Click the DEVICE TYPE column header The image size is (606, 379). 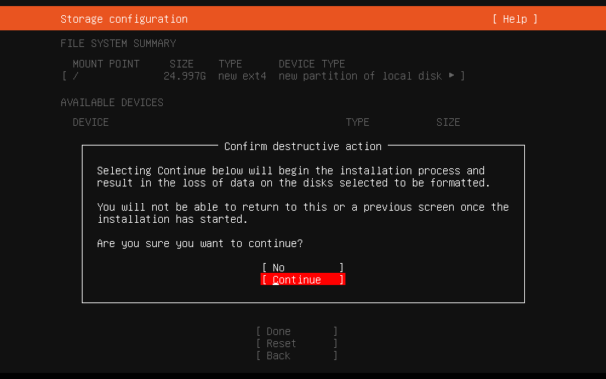pos(311,64)
